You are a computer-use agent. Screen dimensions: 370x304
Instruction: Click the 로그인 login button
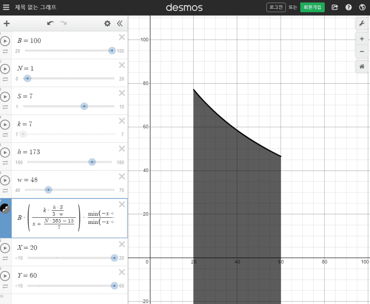[x=276, y=7]
